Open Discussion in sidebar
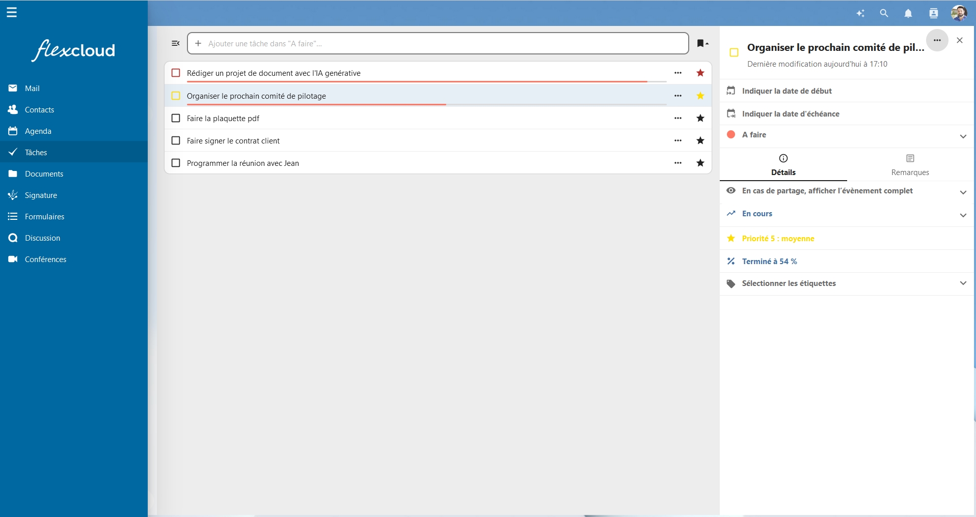The image size is (976, 517). coord(74,238)
